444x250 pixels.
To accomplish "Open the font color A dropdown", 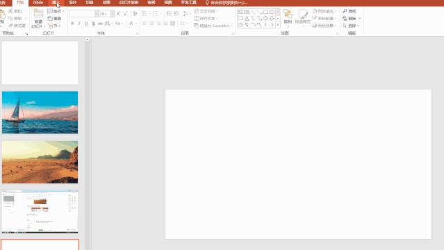I will click(x=136, y=24).
